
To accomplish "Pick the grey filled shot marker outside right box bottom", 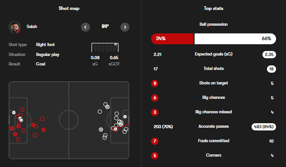I will [x=101, y=130].
